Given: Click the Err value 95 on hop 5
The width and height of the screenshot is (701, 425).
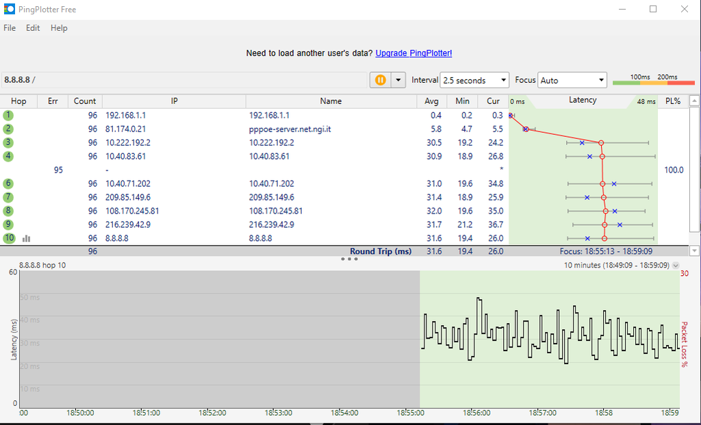Looking at the screenshot, I should pyautogui.click(x=58, y=170).
